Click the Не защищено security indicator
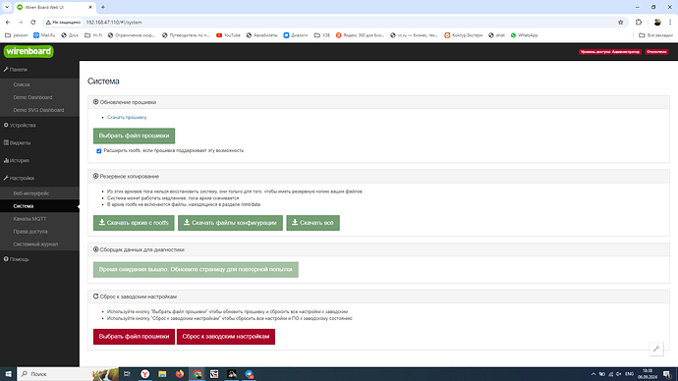The image size is (678, 381). click(x=64, y=22)
